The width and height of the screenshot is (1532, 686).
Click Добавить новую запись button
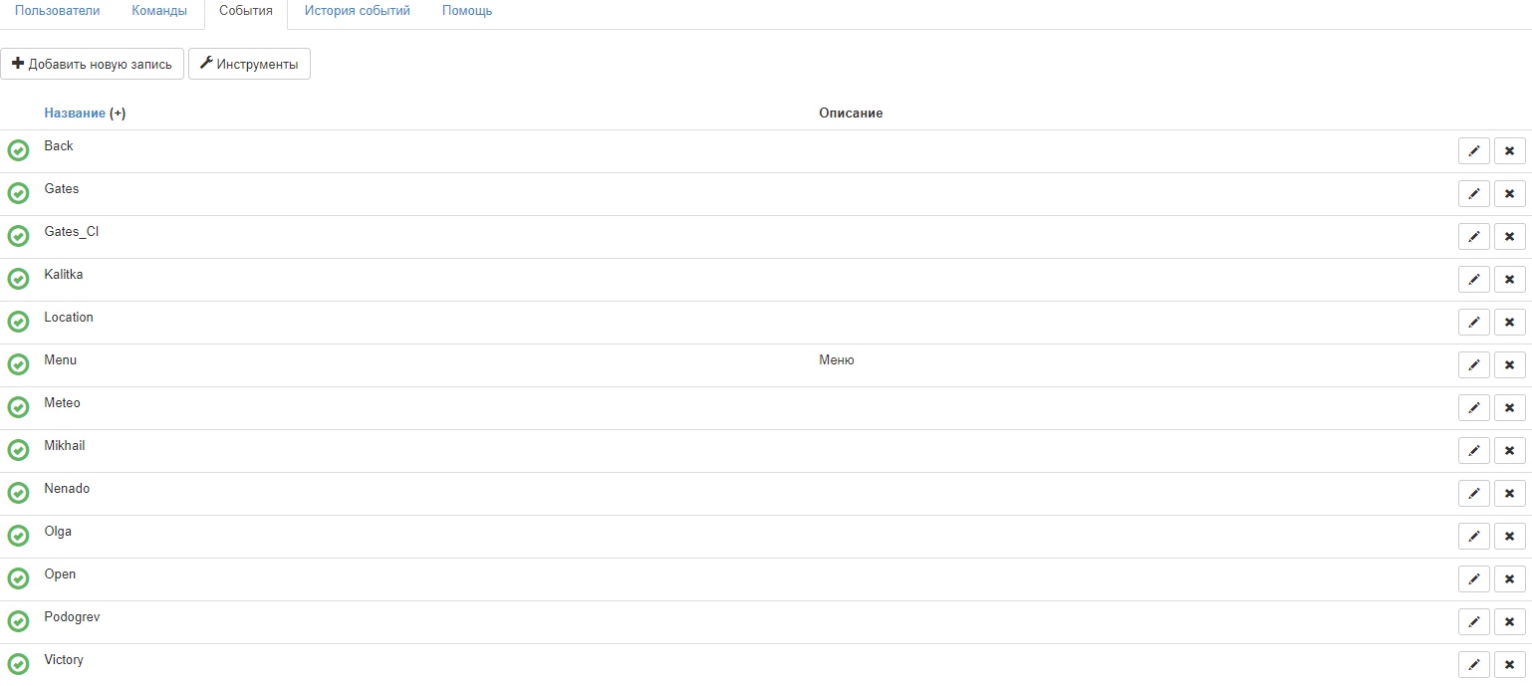[x=92, y=64]
